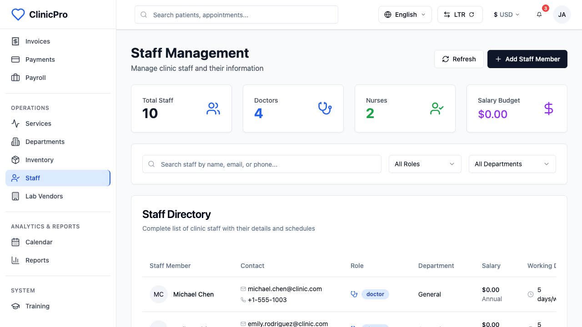Image resolution: width=582 pixels, height=327 pixels.
Task: Click Michael Chen's doctor role badge
Action: tap(375, 294)
